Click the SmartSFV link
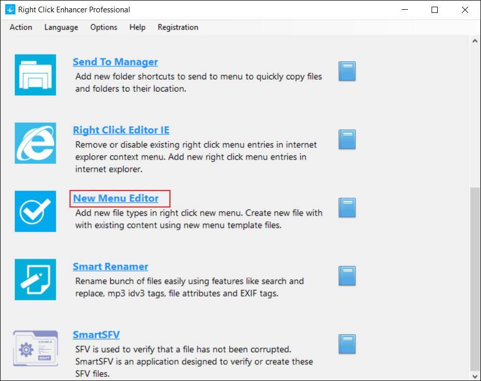The width and height of the screenshot is (481, 381). coord(96,335)
